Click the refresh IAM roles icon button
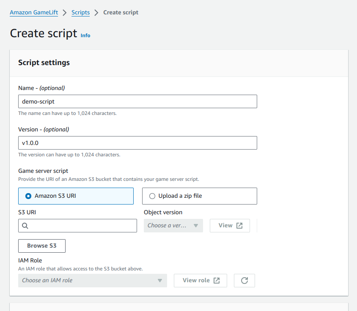This screenshot has height=311, width=357. click(244, 281)
